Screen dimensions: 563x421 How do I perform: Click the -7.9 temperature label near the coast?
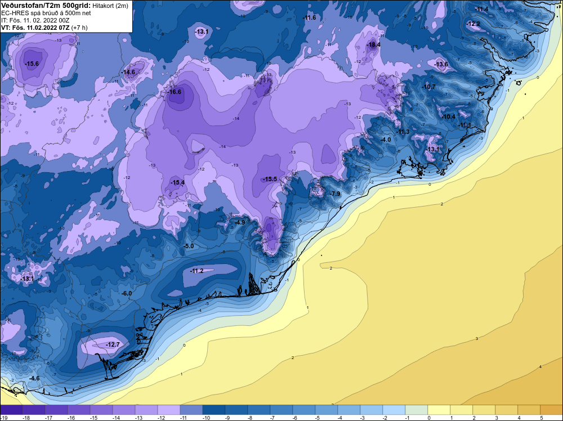[334, 194]
